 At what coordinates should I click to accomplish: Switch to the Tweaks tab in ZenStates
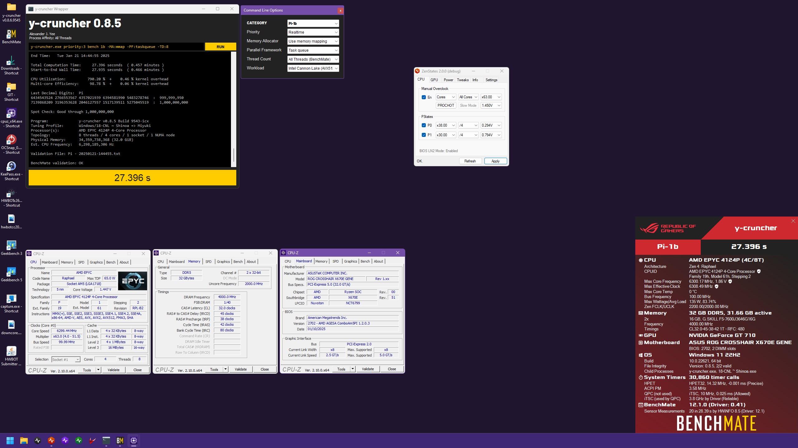click(x=463, y=80)
